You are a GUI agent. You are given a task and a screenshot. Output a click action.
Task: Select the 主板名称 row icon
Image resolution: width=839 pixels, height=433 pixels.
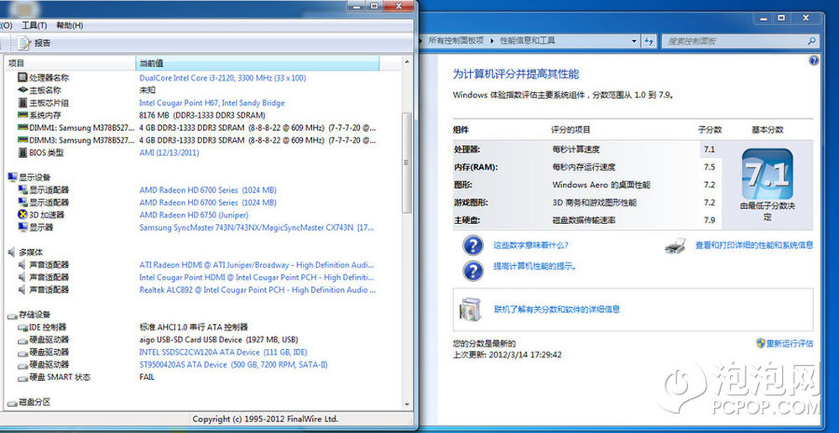[x=23, y=90]
